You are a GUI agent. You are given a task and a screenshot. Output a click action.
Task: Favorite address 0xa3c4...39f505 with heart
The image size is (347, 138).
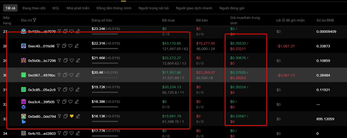pos(71,102)
